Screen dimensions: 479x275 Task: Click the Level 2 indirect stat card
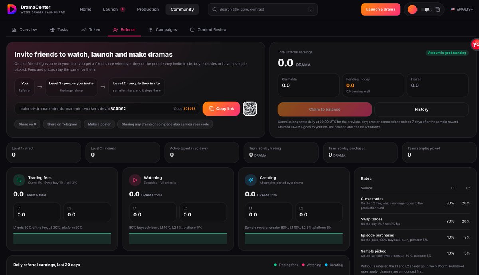point(123,152)
